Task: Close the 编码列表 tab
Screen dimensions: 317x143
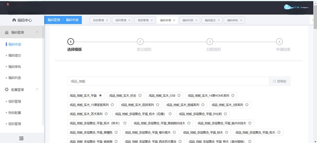Action: (x=196, y=20)
